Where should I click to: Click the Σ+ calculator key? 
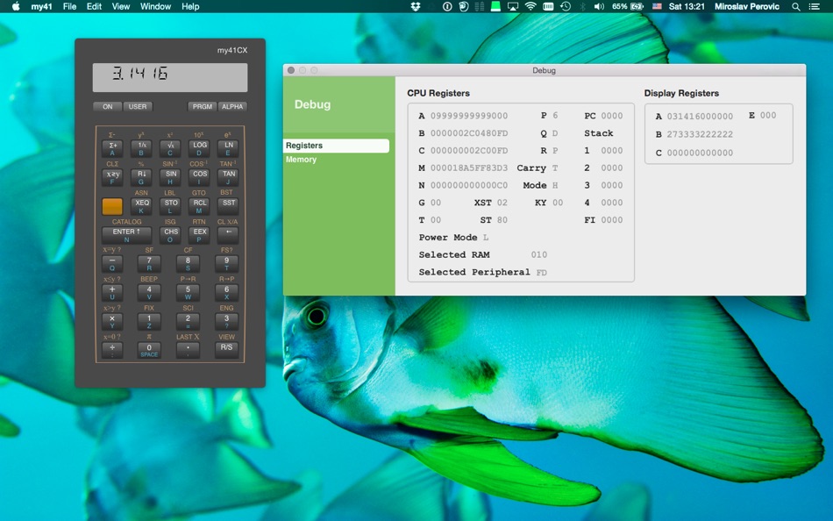tap(112, 148)
